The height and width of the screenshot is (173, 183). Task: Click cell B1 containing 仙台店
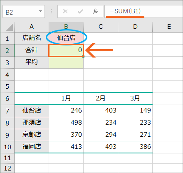[66, 38]
